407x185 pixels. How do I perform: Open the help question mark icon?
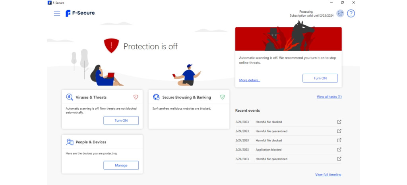(351, 13)
